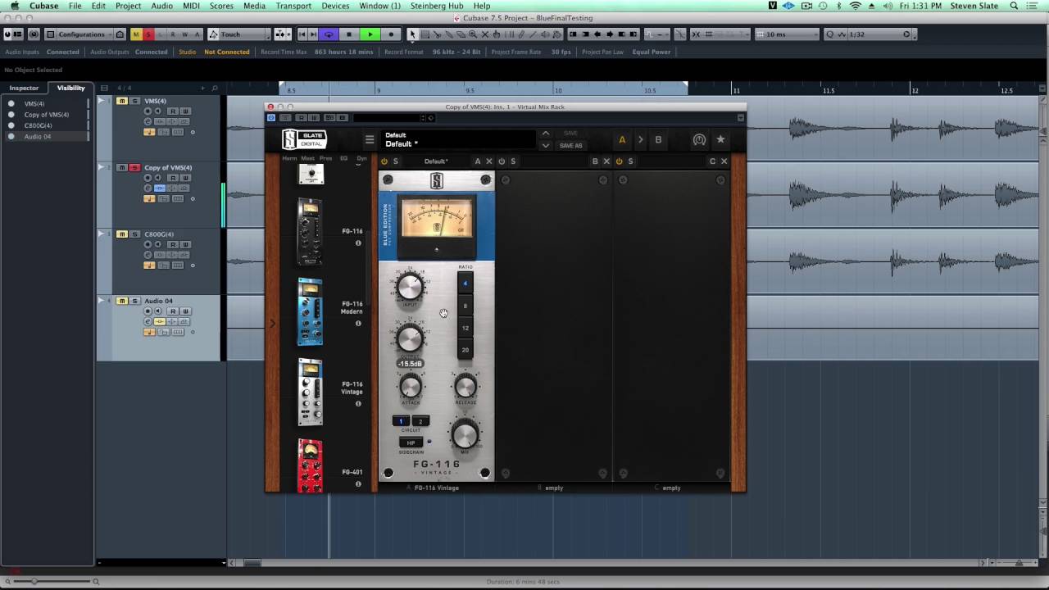Select compressor Circuit 2 button
This screenshot has height=590, width=1049.
[x=420, y=421]
